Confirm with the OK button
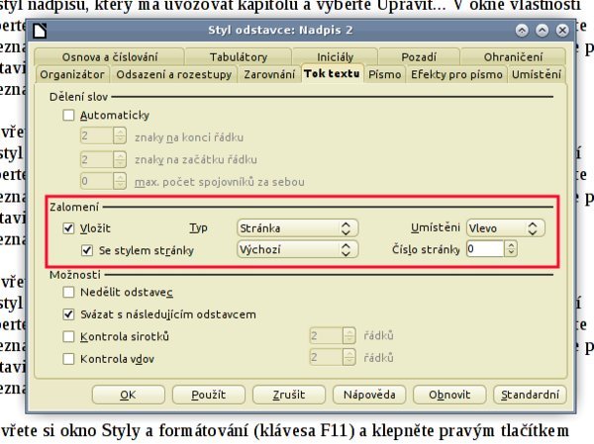Viewport: 594px width, 444px height. tap(129, 395)
